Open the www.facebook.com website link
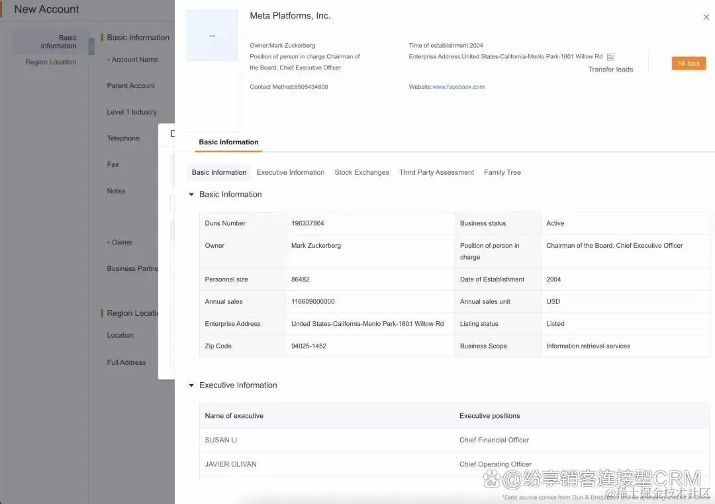This screenshot has width=715, height=504. click(x=458, y=87)
